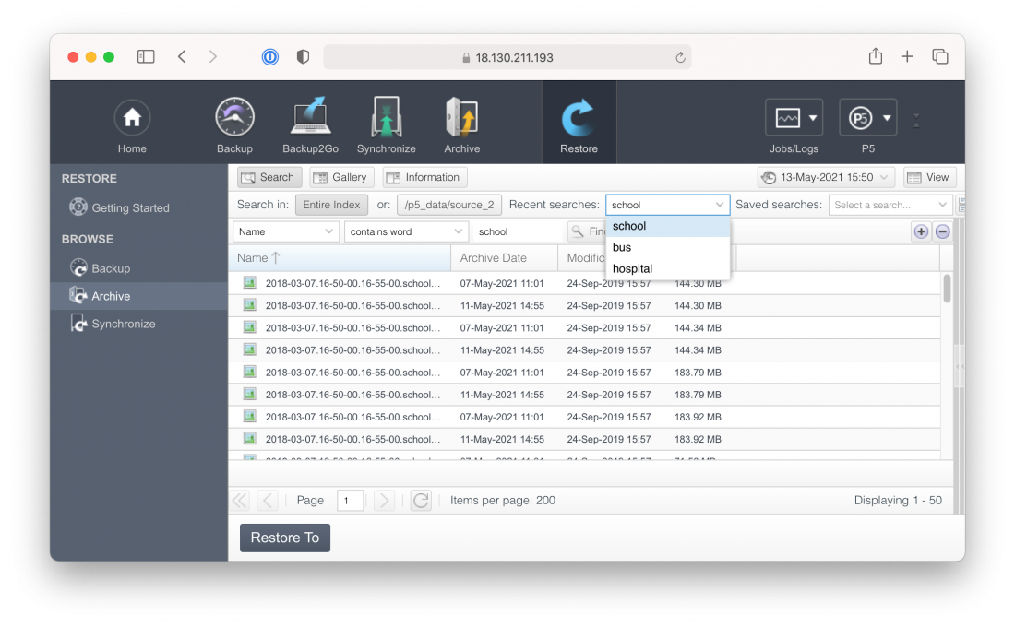Use the results vertical scrollbar
The image size is (1015, 627).
947,289
